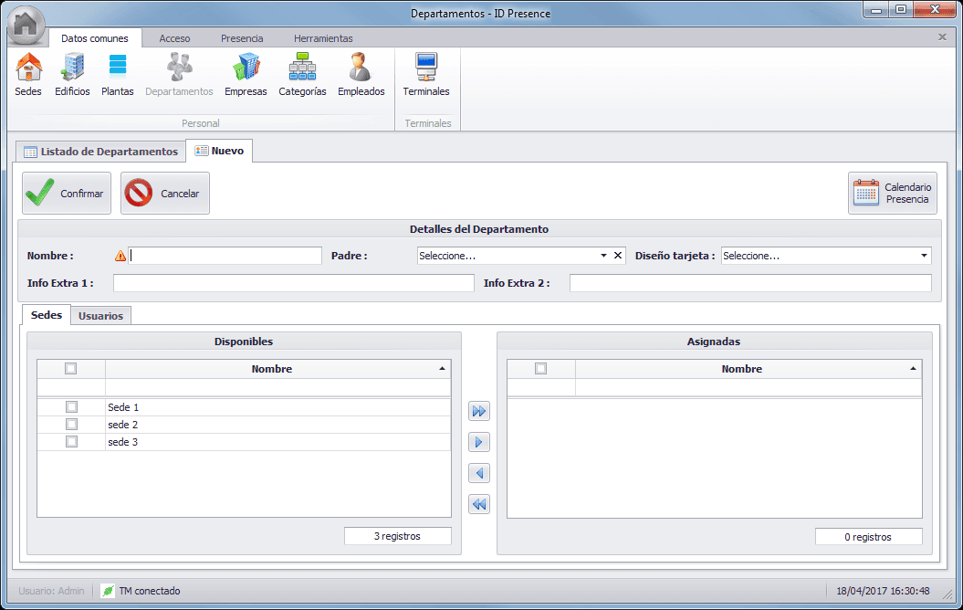Check the box next to Sede 1

click(71, 407)
